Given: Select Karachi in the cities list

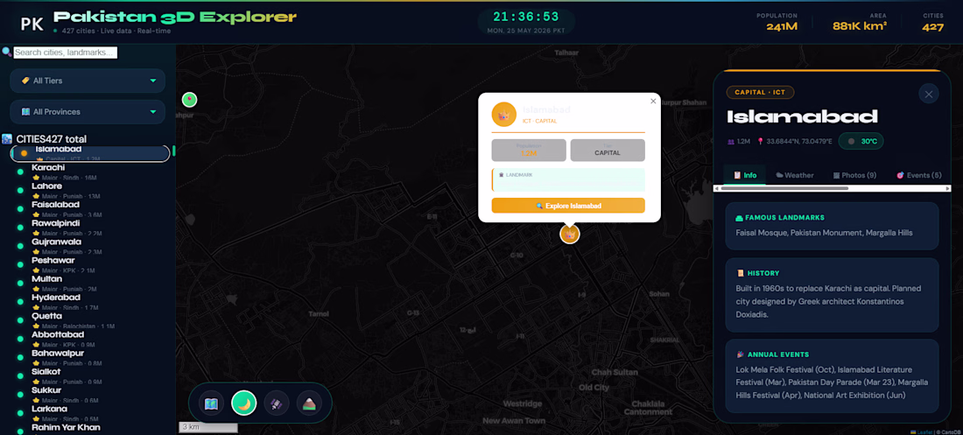Looking at the screenshot, I should coord(90,172).
